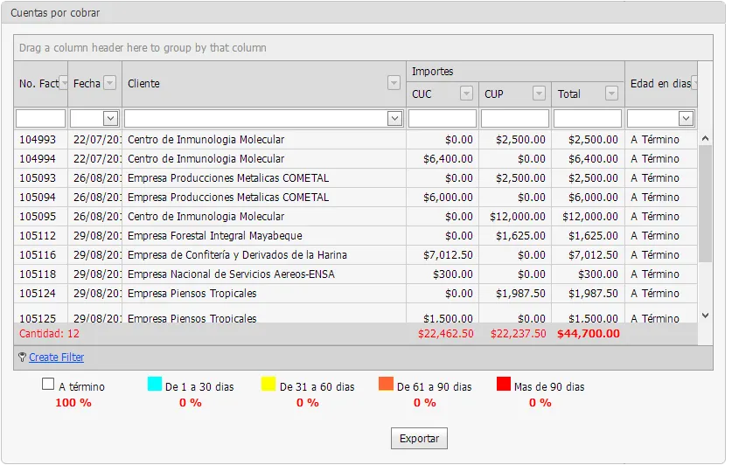The height and width of the screenshot is (465, 732).
Task: Click the cyan De 1 a 30 dias swatch
Action: [x=155, y=384]
